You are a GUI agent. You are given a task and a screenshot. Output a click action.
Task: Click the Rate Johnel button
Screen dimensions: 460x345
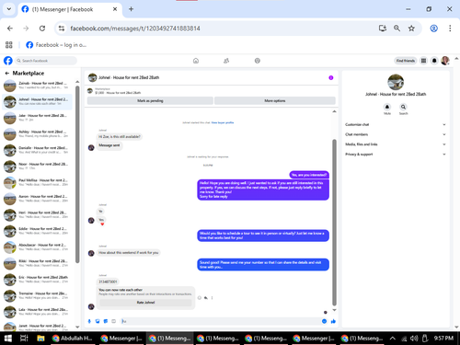145,303
